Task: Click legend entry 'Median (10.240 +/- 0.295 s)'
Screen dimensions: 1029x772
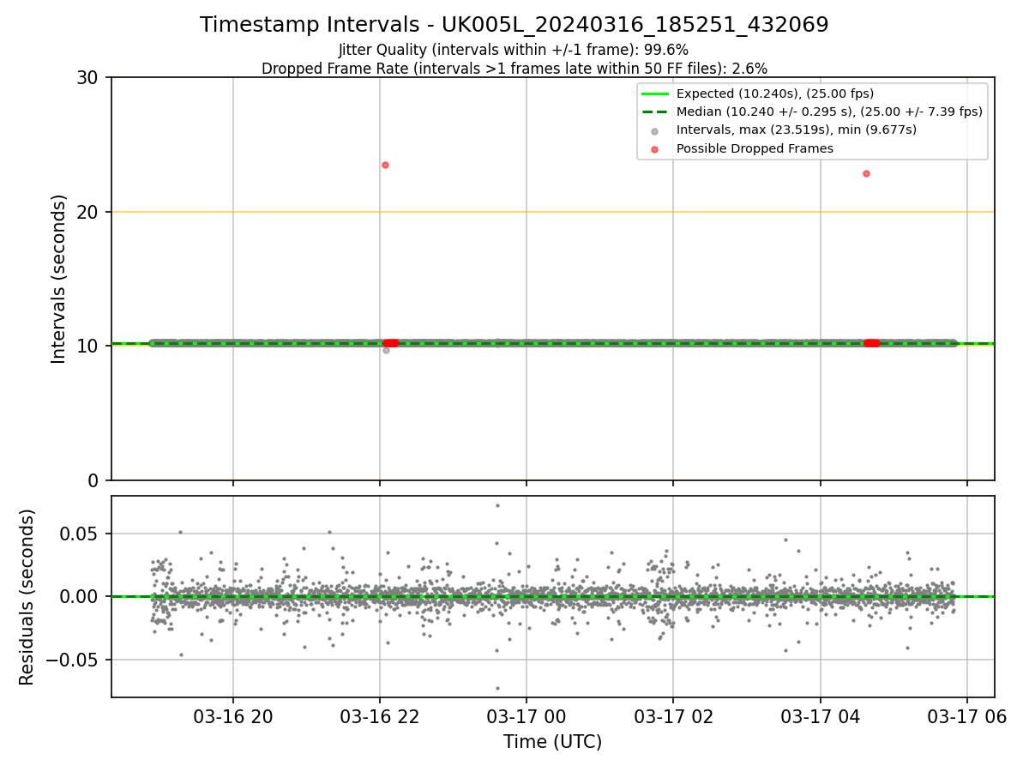Action: coord(829,112)
